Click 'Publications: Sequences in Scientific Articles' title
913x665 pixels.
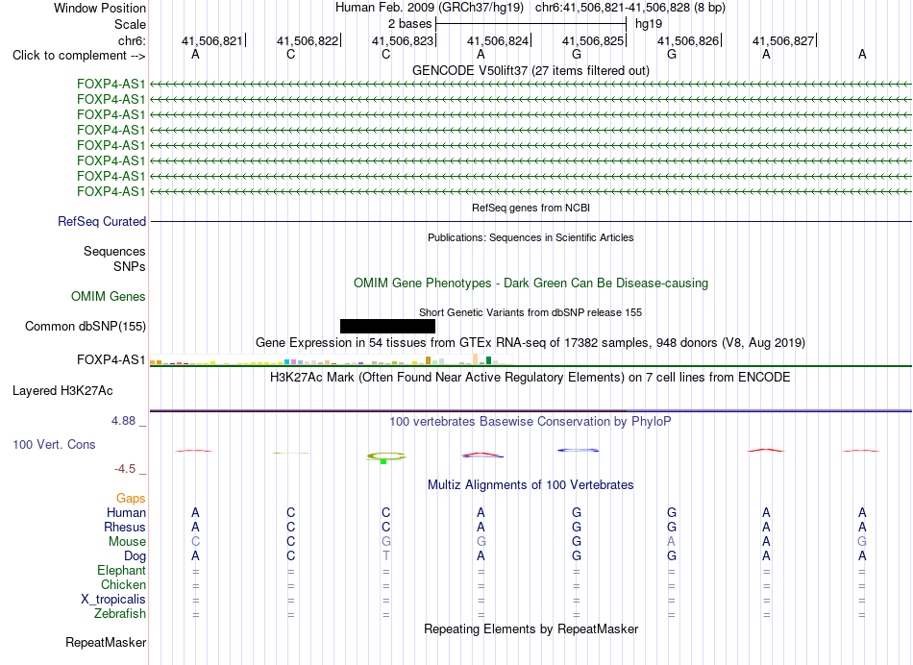point(531,237)
